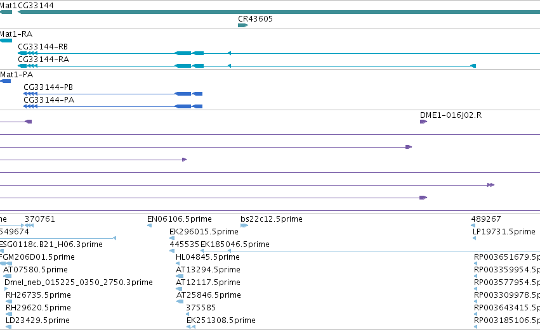Viewport: 540px width, 330px height.
Task: Select EST label 445535
Action: tap(184, 244)
